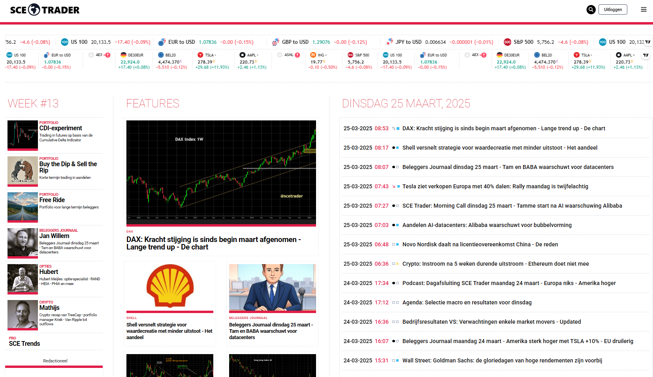Open Jan Willem's portrait photo
Image resolution: width=653 pixels, height=377 pixels.
click(23, 243)
